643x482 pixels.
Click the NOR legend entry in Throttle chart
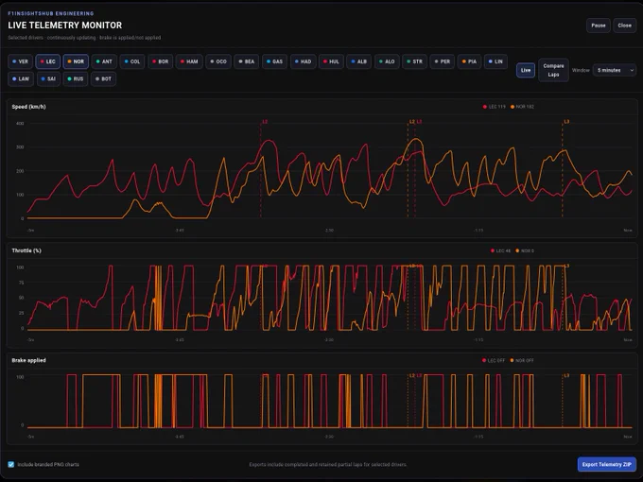pos(525,250)
